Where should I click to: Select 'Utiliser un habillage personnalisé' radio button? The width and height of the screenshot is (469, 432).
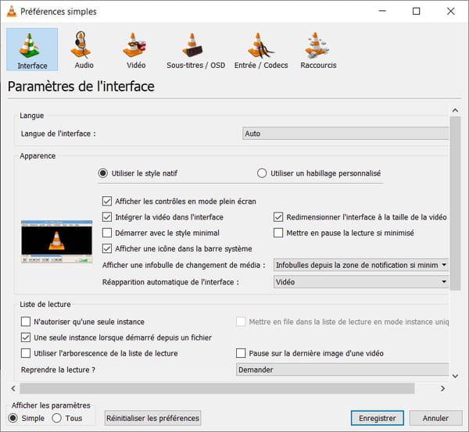(x=262, y=173)
